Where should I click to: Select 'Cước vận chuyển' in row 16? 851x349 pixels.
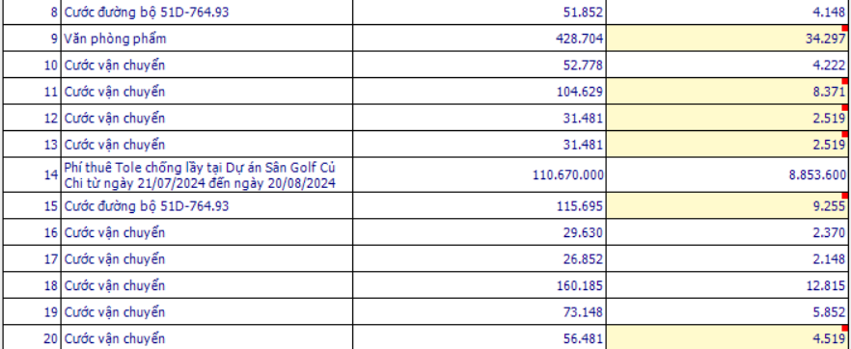point(206,232)
